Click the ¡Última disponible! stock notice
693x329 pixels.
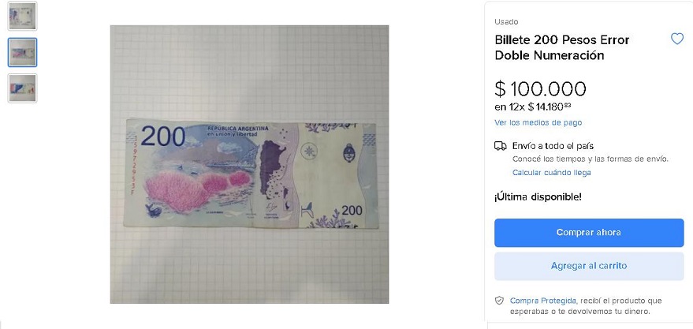click(x=538, y=197)
